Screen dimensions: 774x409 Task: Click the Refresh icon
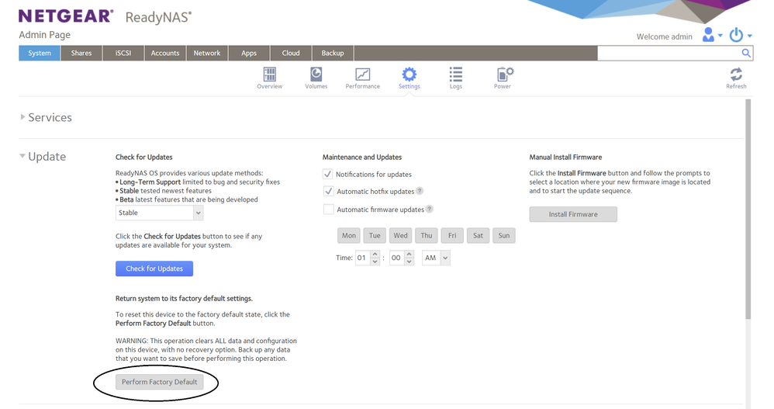point(736,75)
